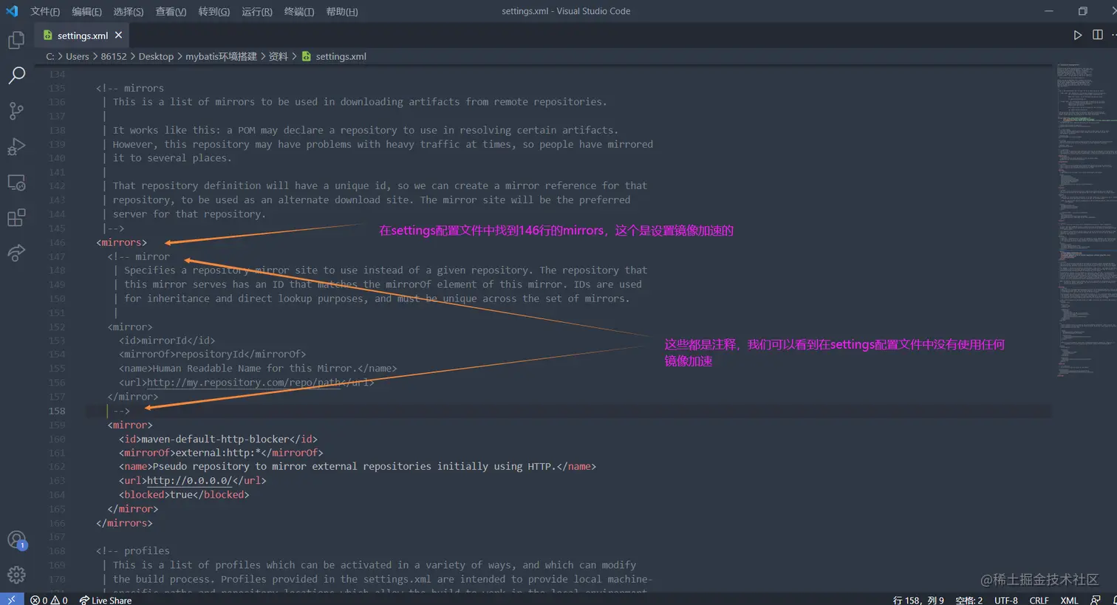Click the Pseudo repository name line
Viewport: 1117px width, 605px height.
[358, 466]
